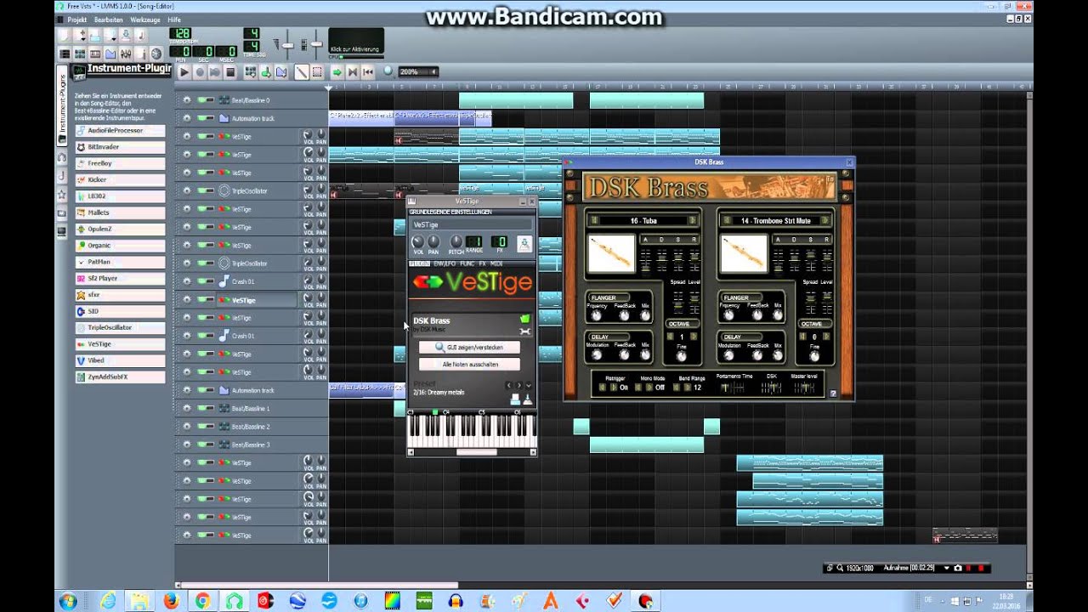Choose the BitInvader plugin

pyautogui.click(x=119, y=147)
